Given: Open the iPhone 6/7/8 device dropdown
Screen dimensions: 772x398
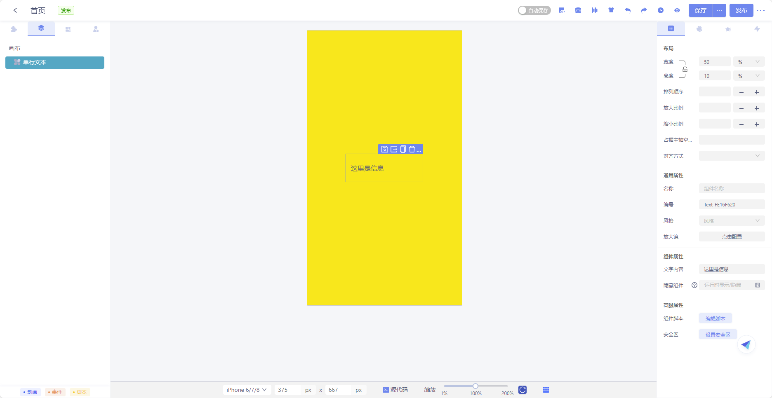Looking at the screenshot, I should click(247, 390).
